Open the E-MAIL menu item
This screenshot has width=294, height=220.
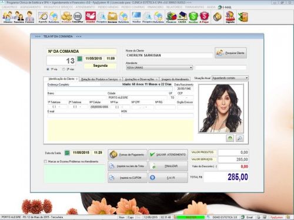[225, 7]
